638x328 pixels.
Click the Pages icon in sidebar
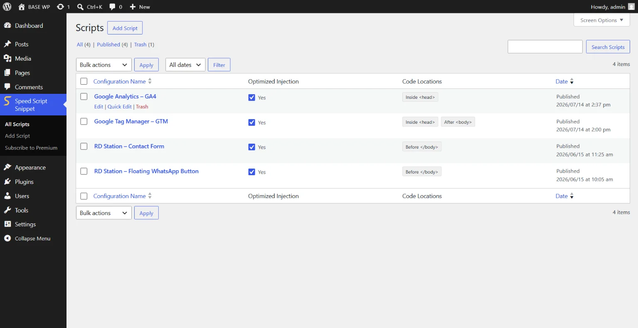coord(7,73)
